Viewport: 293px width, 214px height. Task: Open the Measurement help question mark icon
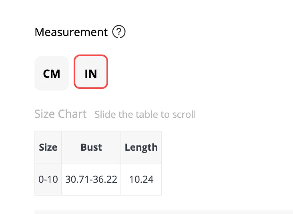click(x=119, y=32)
